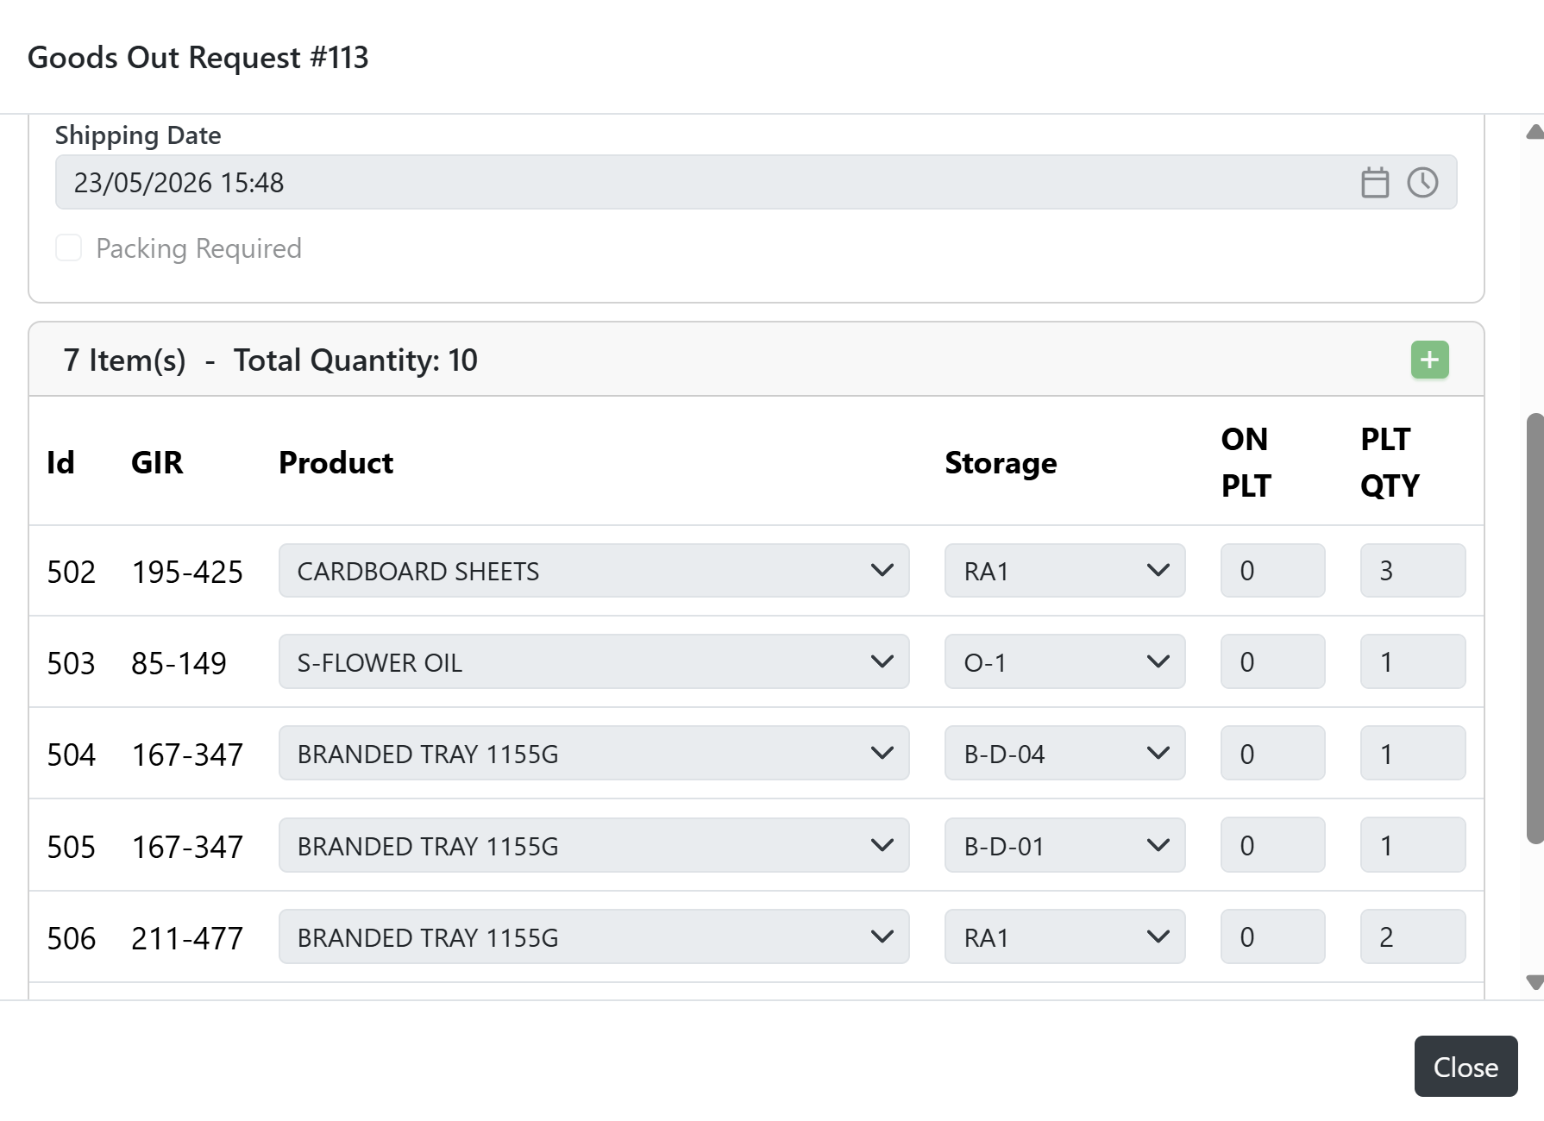
Task: Toggle the Packing Required checkbox
Action: (69, 247)
